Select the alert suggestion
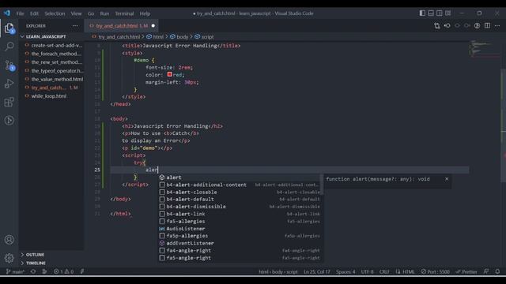 pos(240,177)
